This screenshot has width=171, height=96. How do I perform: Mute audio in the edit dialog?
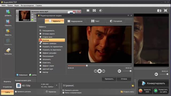pos(119,71)
